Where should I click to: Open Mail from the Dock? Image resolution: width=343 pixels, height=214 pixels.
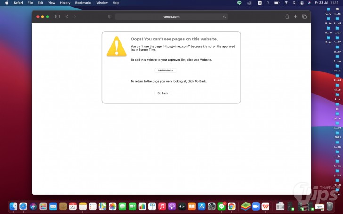tap(53, 206)
